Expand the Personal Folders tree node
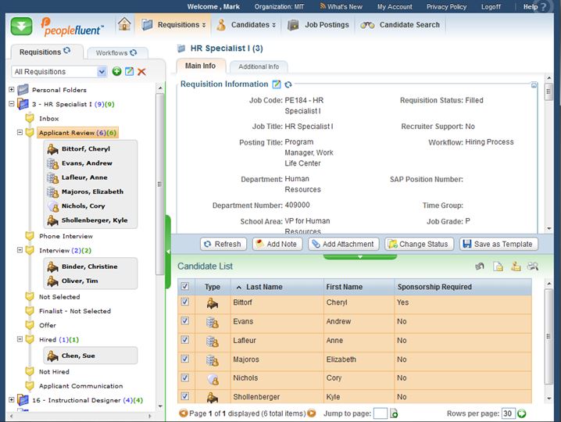 click(x=12, y=90)
